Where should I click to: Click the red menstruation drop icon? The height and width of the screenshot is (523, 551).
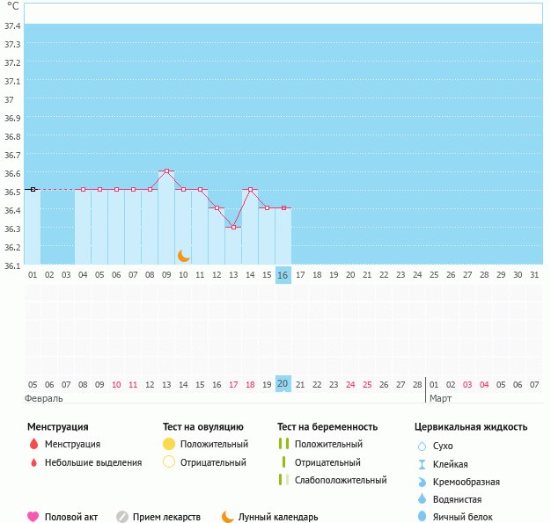pyautogui.click(x=33, y=444)
